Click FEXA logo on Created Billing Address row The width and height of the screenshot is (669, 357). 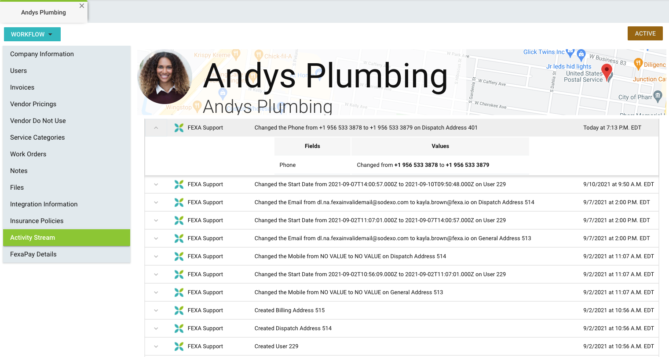tap(179, 310)
